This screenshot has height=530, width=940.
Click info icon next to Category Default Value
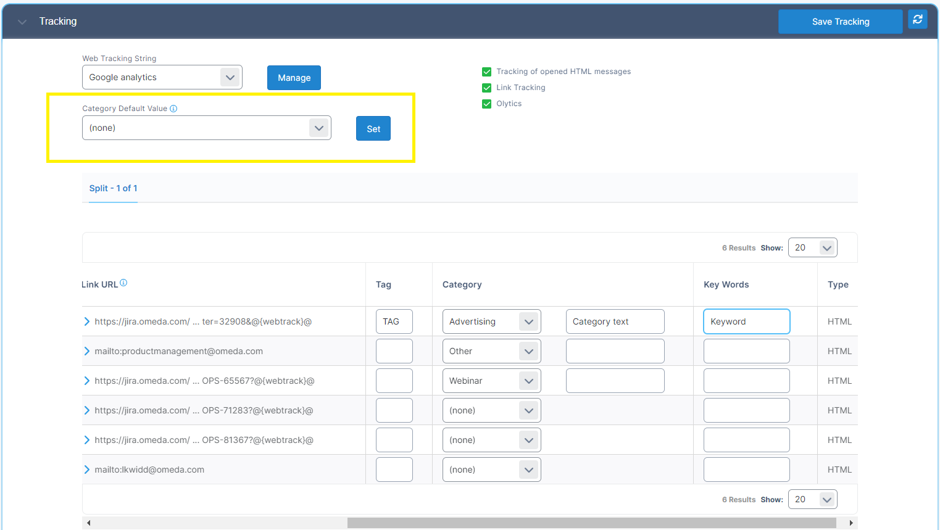coord(173,109)
